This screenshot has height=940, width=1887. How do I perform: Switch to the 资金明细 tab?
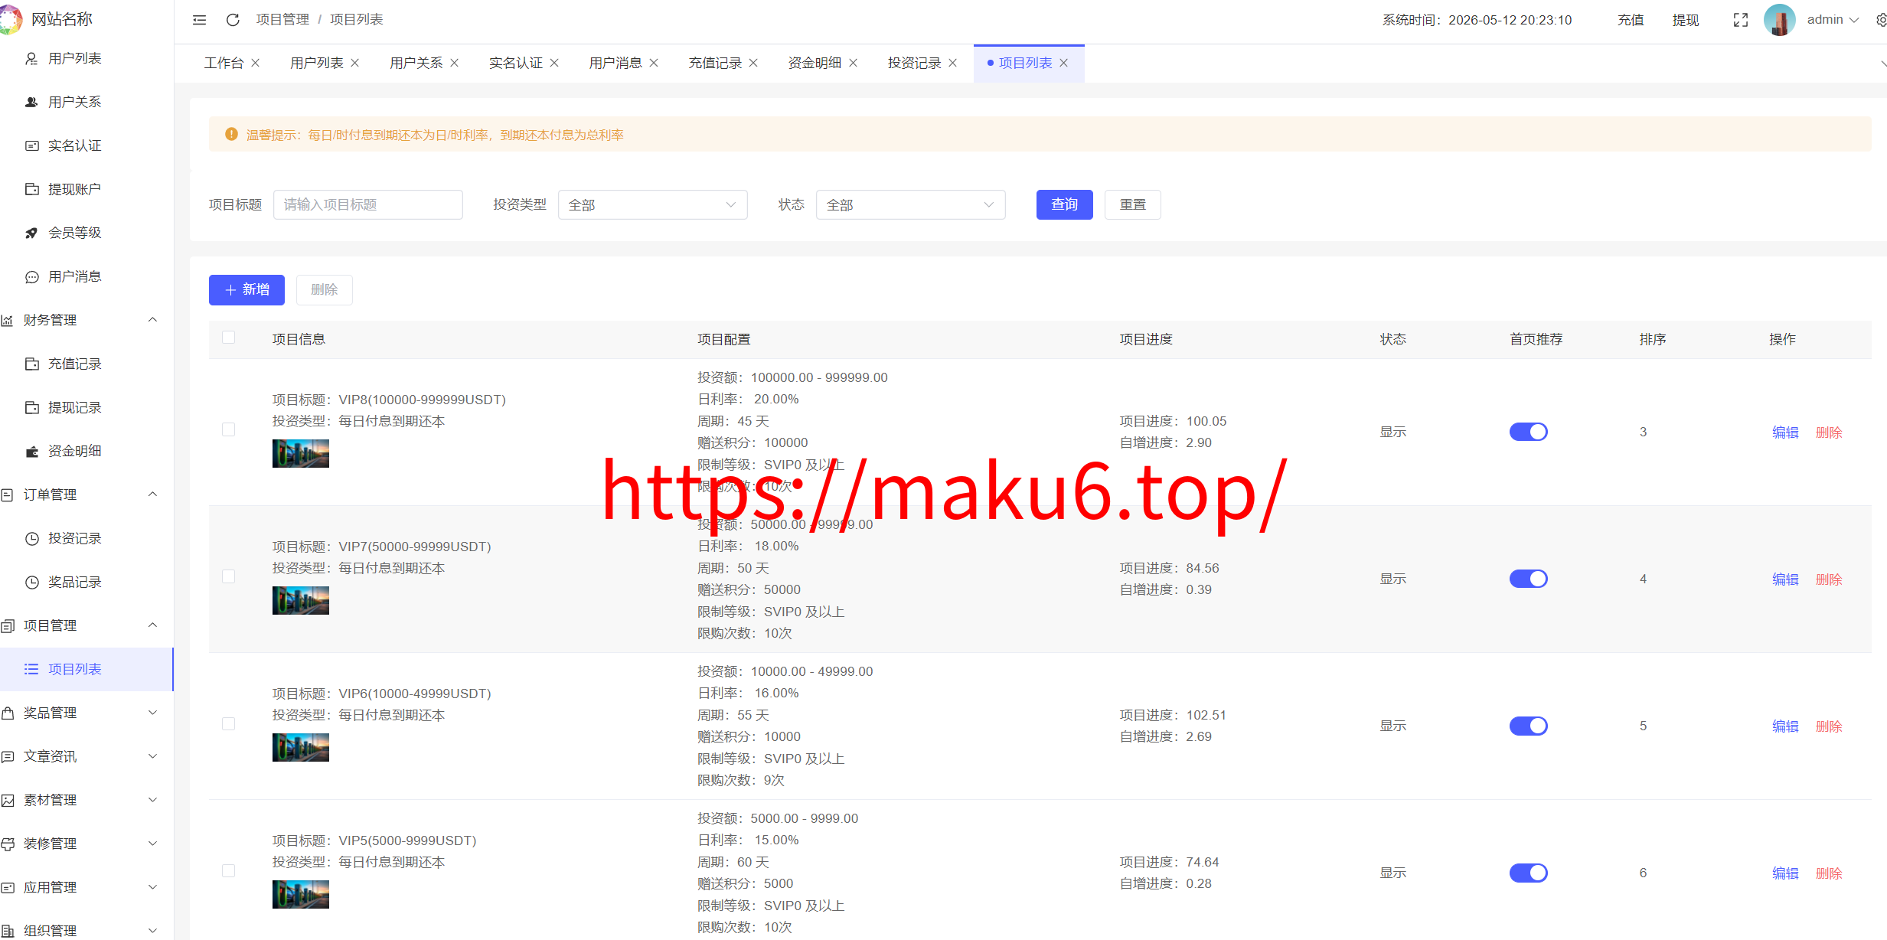point(815,63)
